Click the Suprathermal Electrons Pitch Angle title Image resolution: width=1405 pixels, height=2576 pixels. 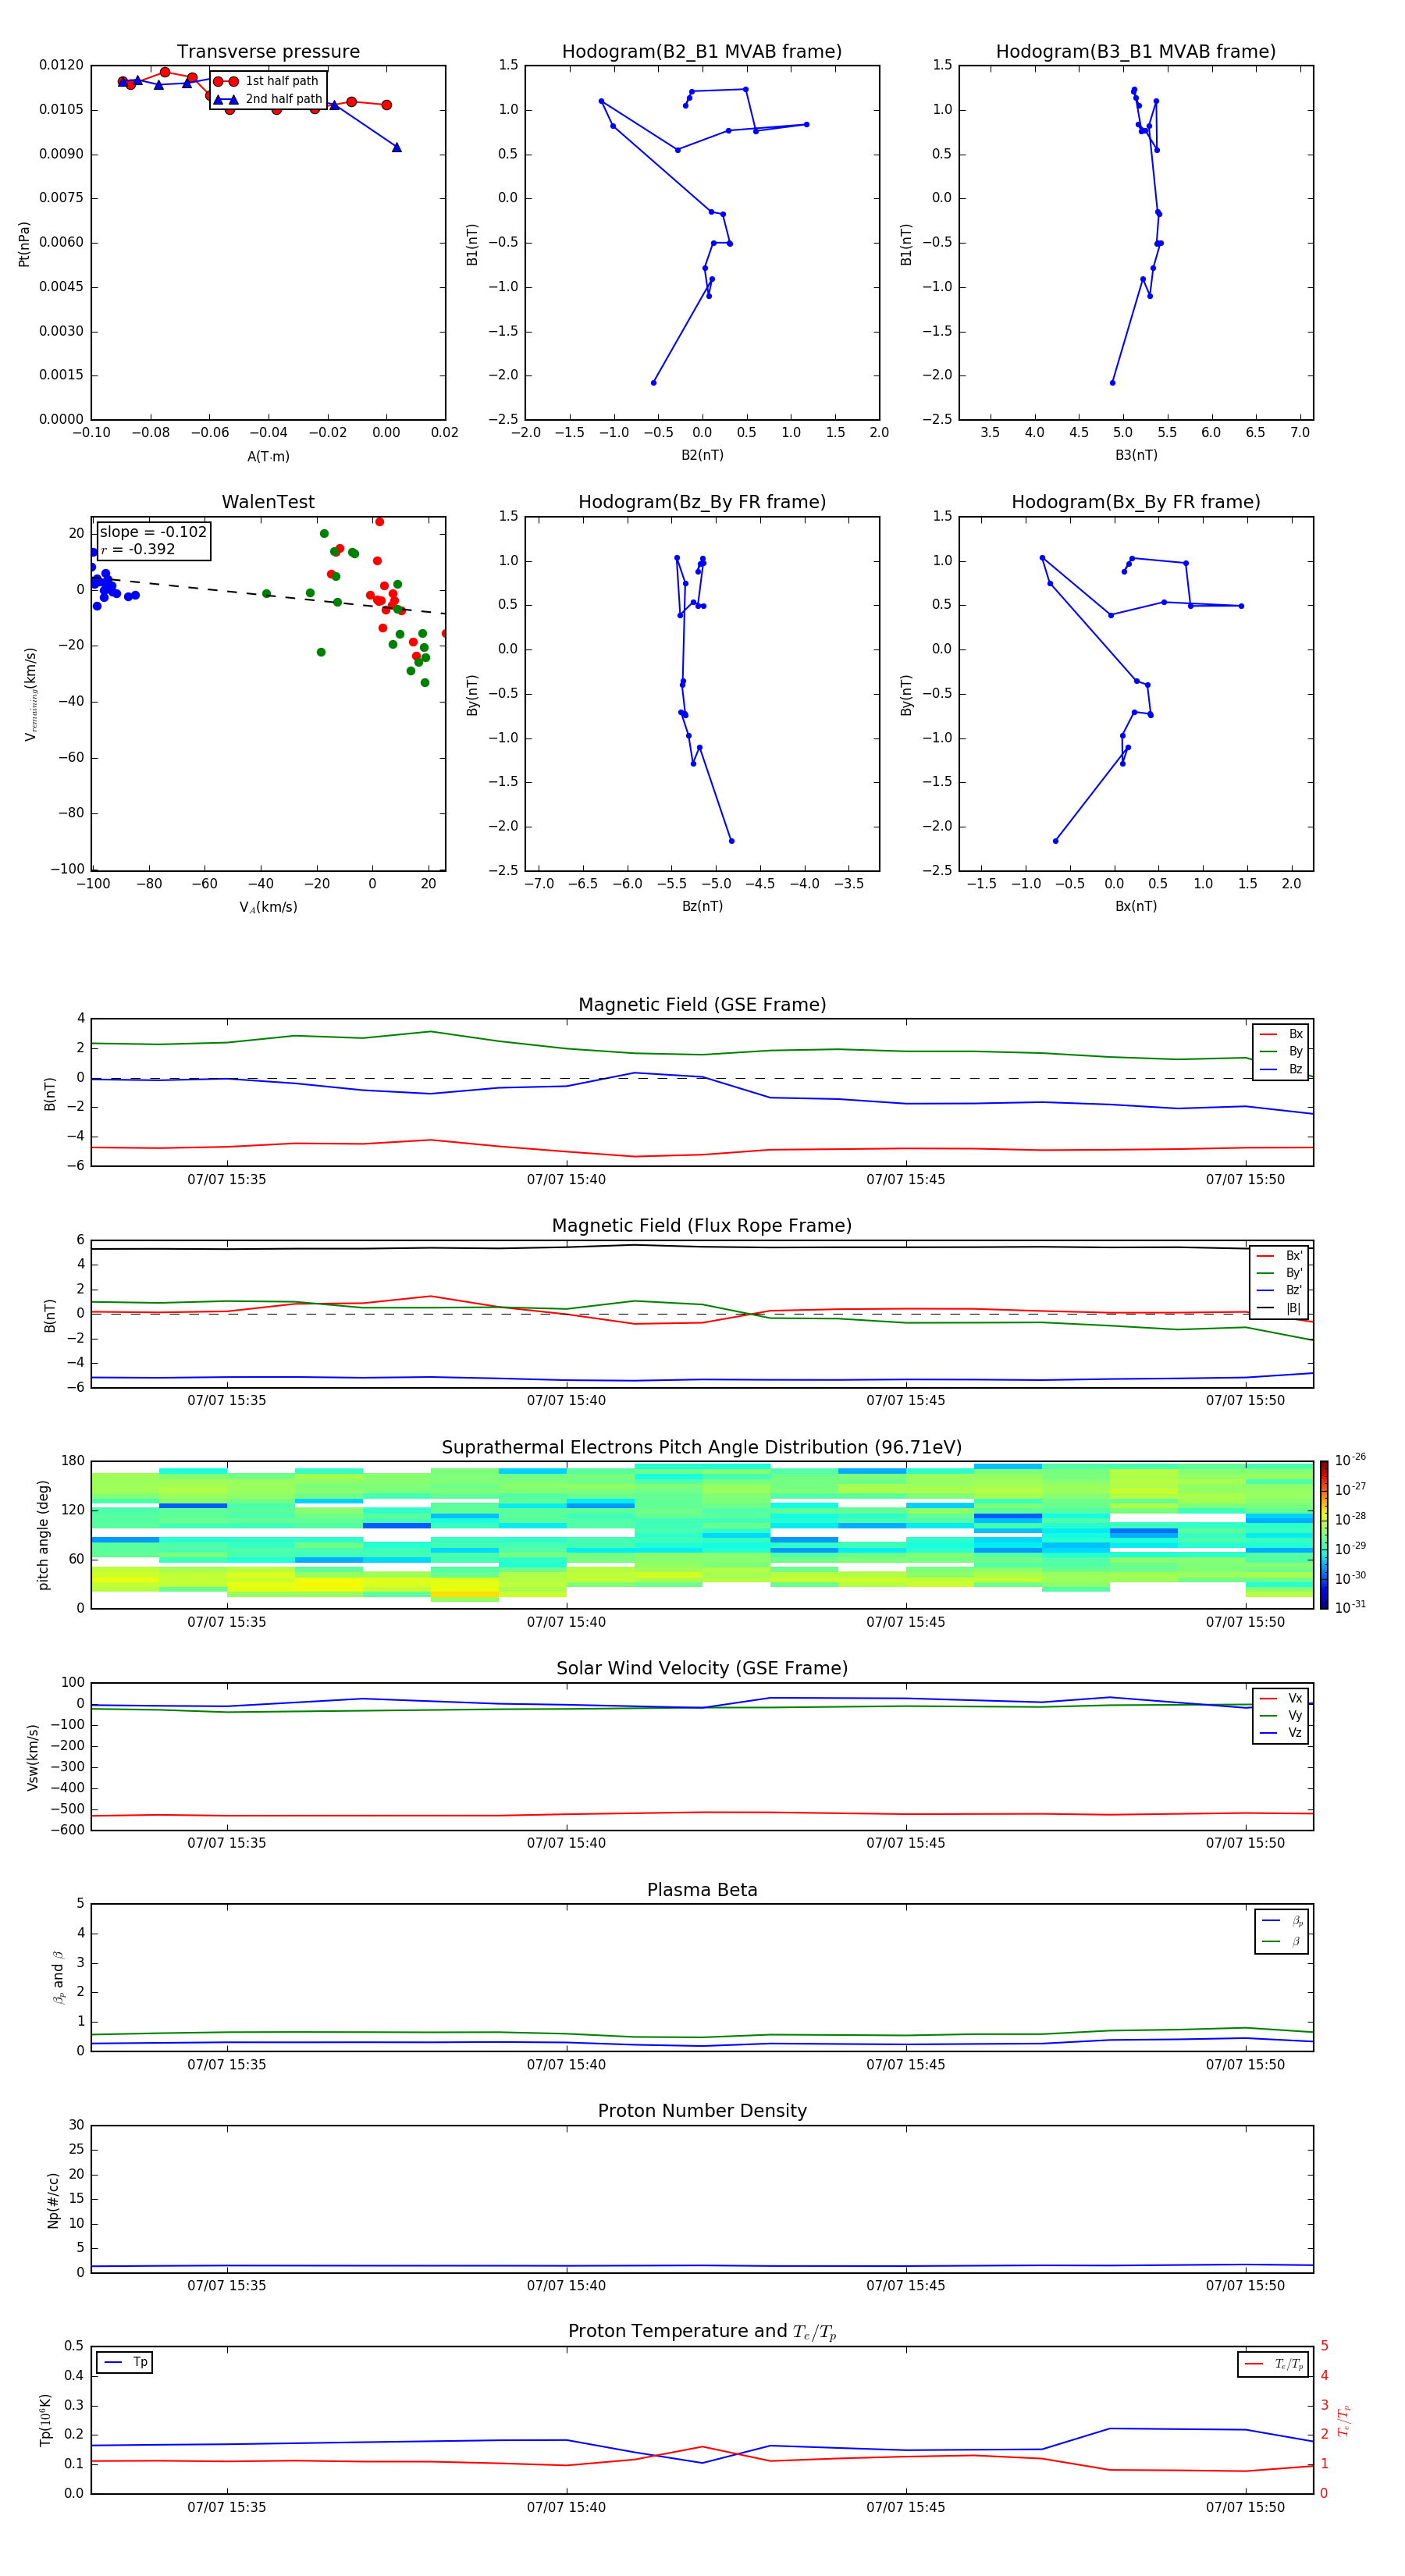coord(702,1448)
